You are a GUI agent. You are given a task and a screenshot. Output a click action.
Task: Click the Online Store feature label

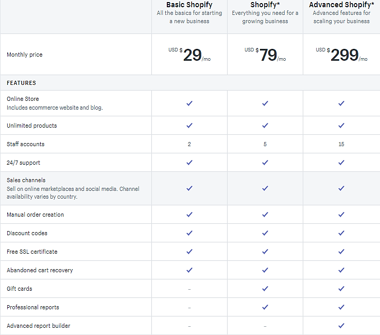pos(23,99)
